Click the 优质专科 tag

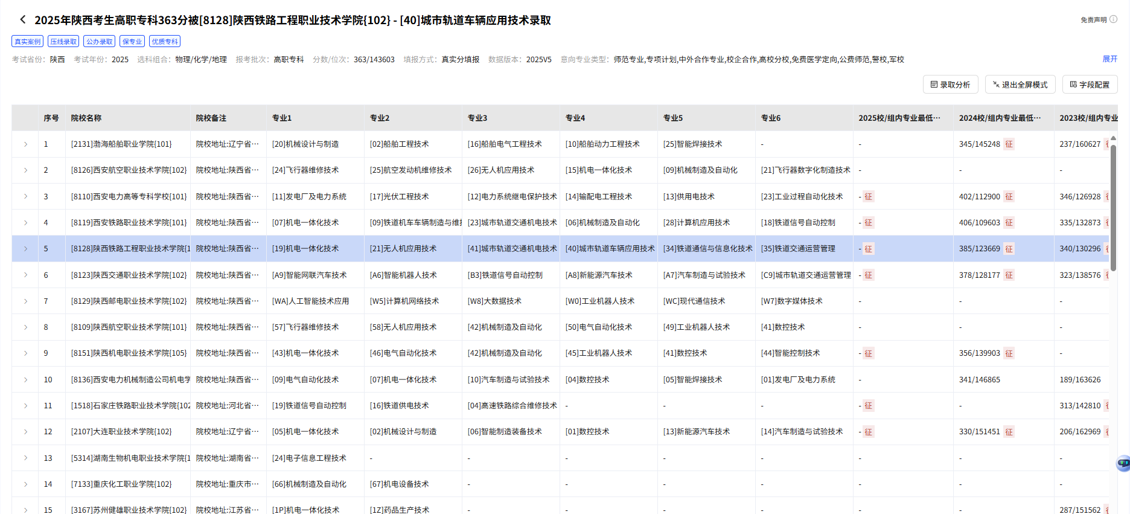pos(165,41)
